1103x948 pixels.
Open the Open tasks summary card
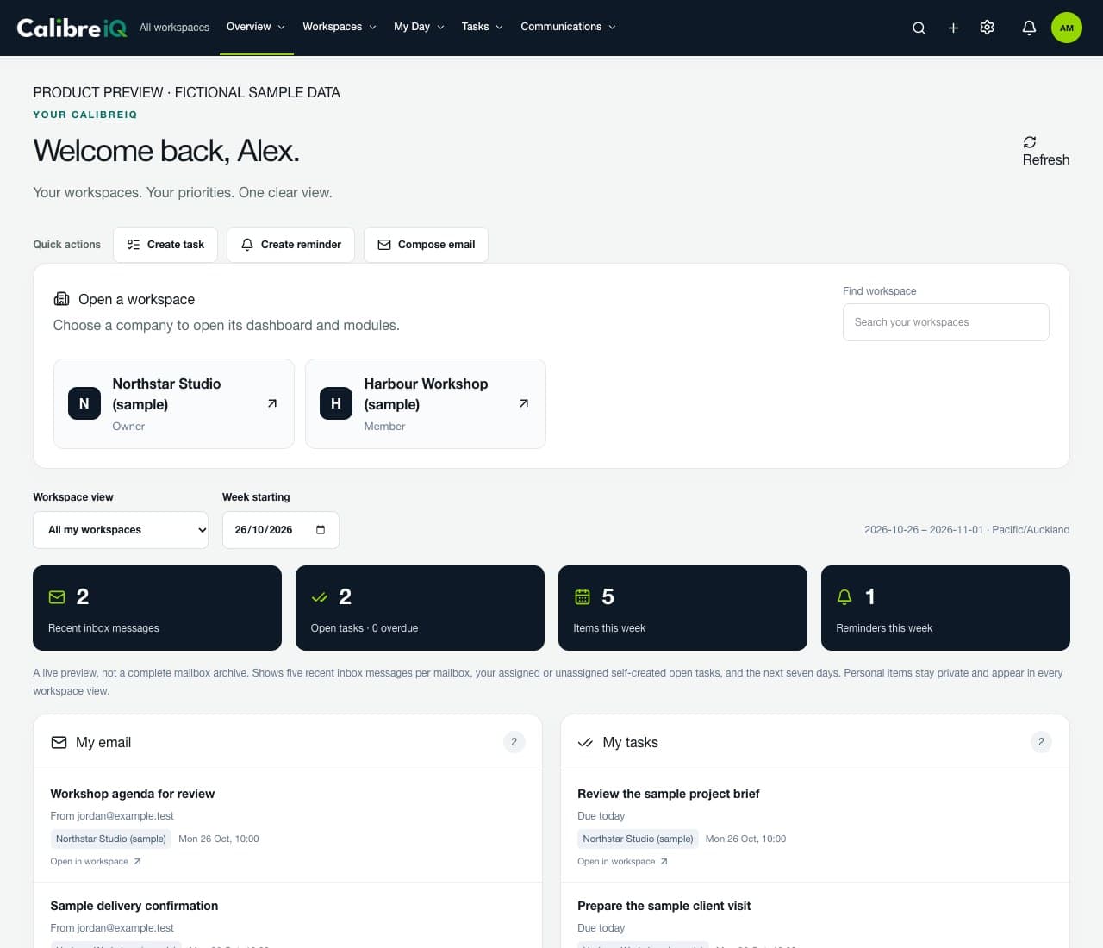[x=420, y=608]
